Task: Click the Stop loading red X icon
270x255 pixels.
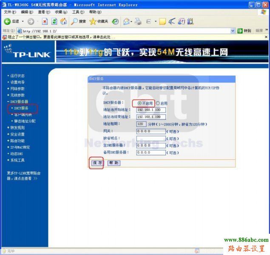Action: pos(45,21)
